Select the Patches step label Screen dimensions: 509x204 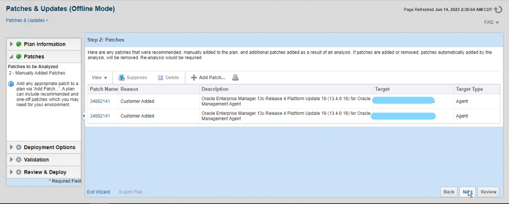[x=34, y=56]
